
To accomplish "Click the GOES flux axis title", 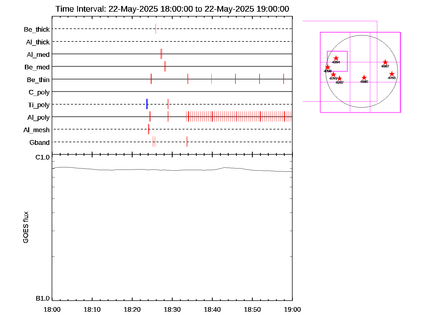I will coord(26,227).
